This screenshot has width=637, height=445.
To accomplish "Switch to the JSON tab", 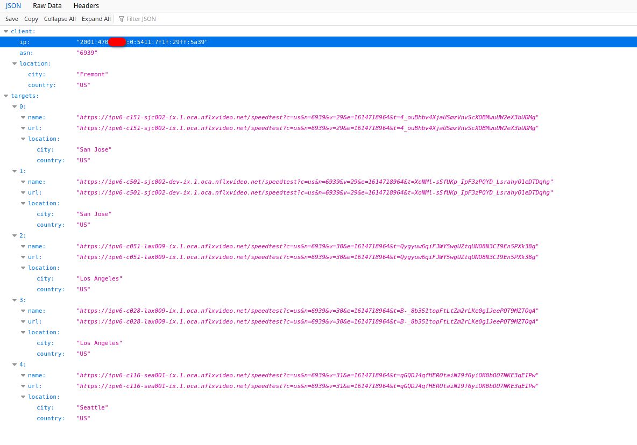I will pos(13,6).
